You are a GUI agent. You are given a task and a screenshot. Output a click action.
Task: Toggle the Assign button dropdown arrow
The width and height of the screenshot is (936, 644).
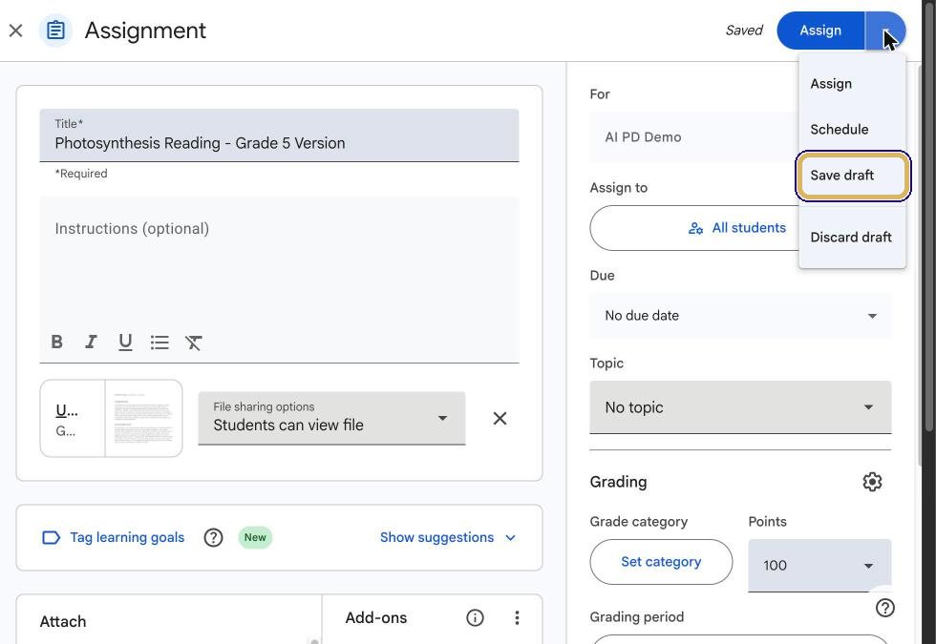[886, 31]
